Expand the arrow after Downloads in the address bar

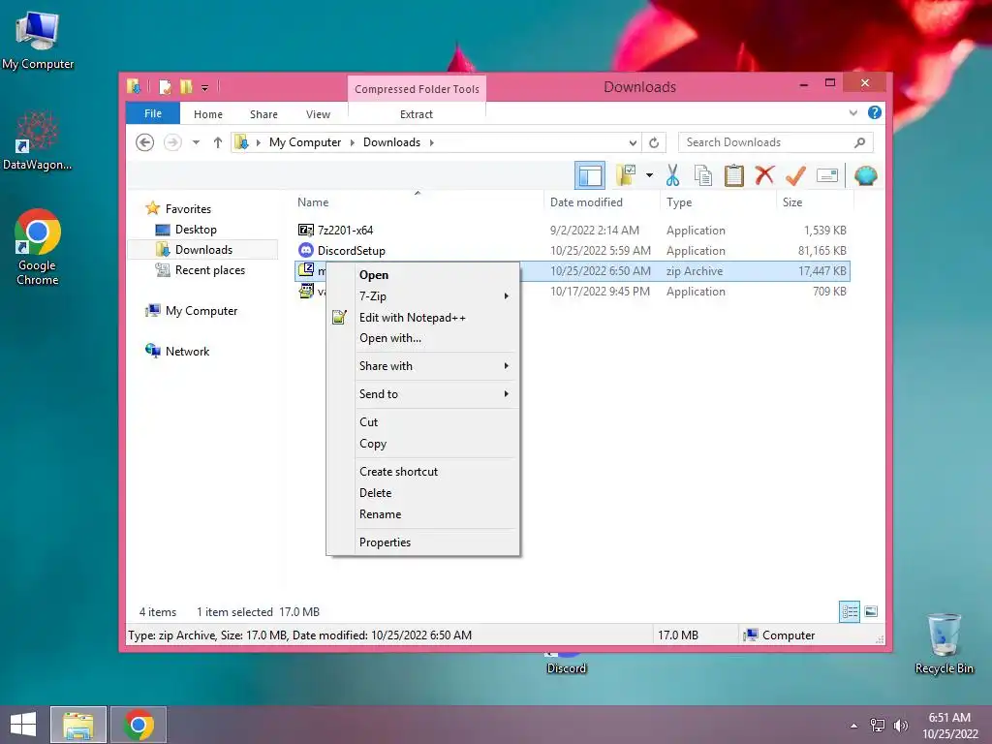pos(431,142)
